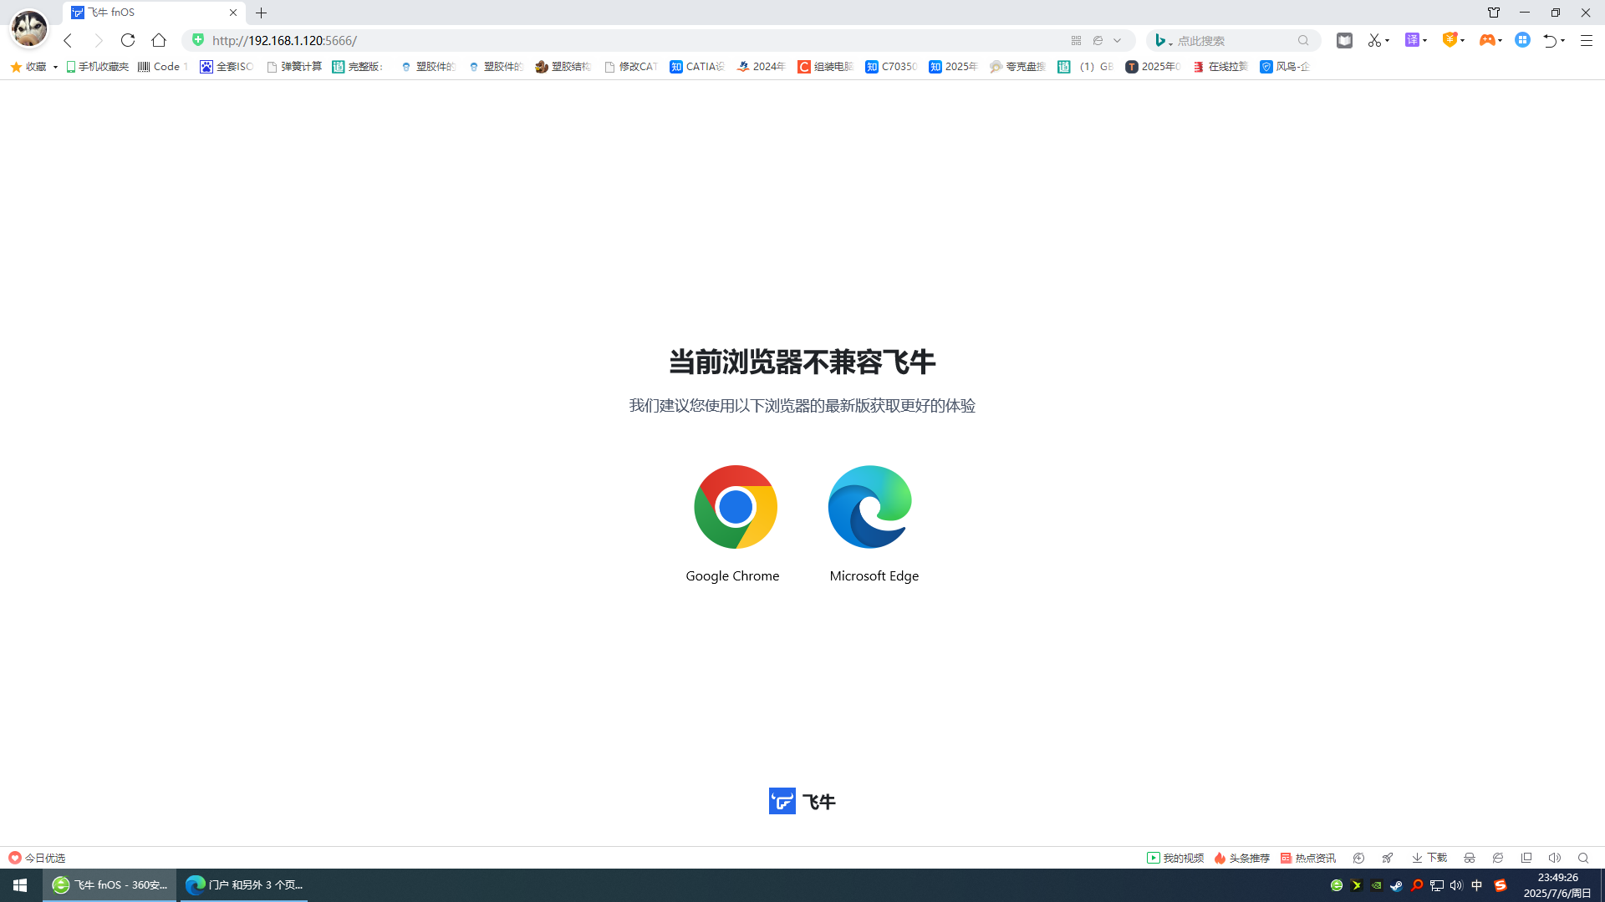Click the Google Chrome text label
The height and width of the screenshot is (902, 1605).
point(732,576)
